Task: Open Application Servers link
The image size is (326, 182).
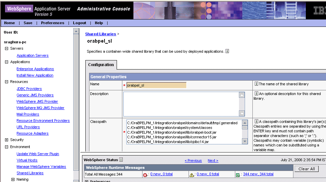Action: tap(33, 55)
